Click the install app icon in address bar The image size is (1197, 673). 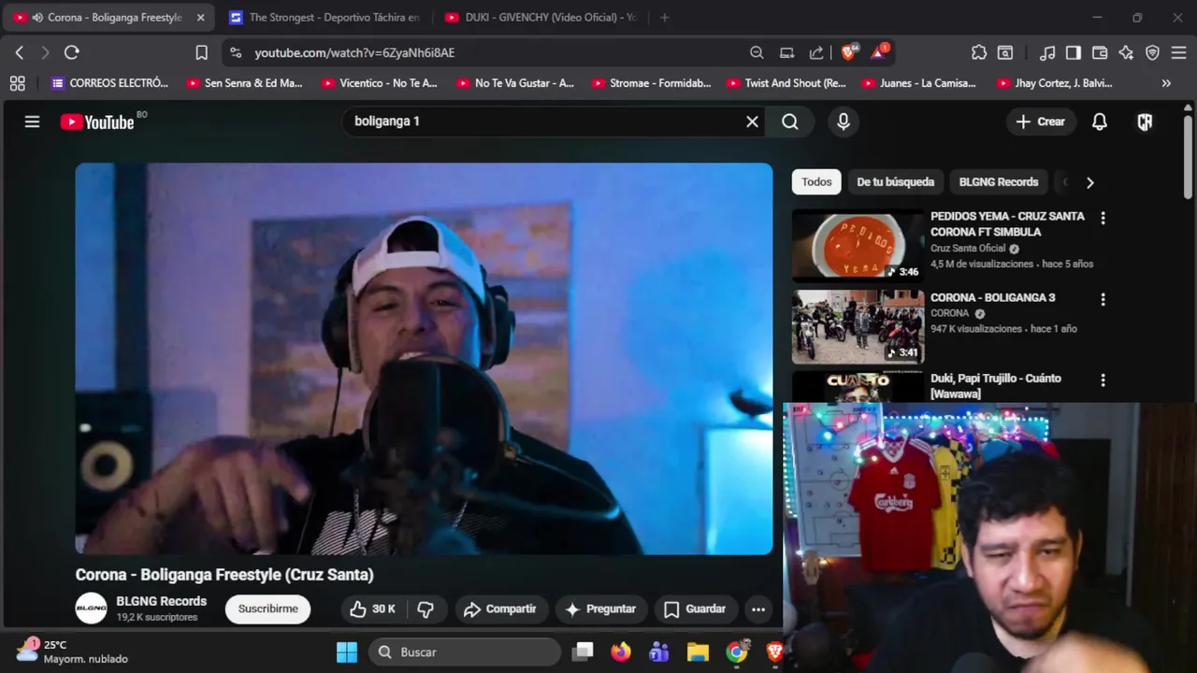787,52
